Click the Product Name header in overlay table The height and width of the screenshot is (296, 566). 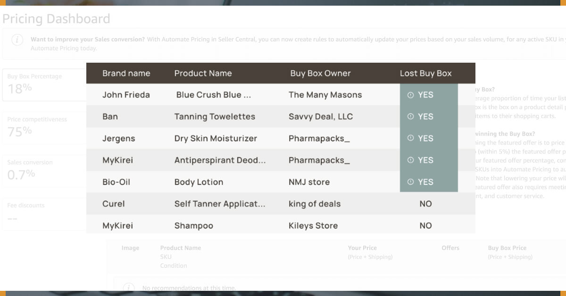click(x=203, y=74)
